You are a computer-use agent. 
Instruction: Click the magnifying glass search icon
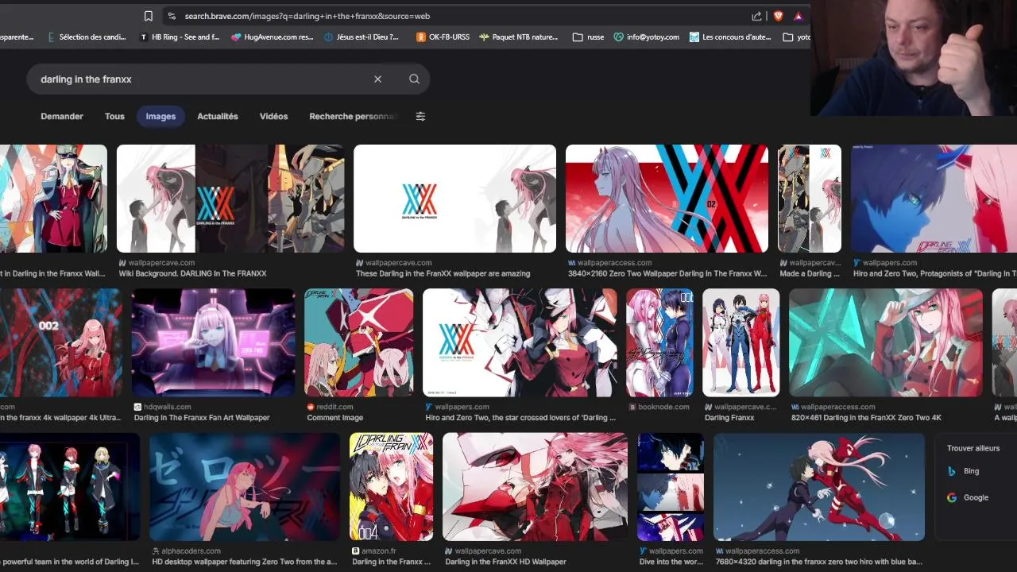pyautogui.click(x=414, y=79)
